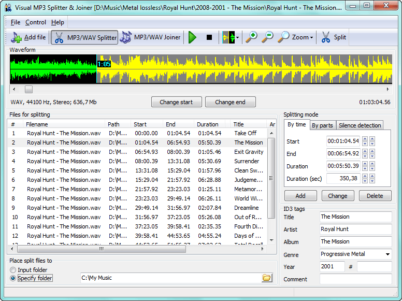
Task: Select row 1 titled Take Off
Action: 137,133
